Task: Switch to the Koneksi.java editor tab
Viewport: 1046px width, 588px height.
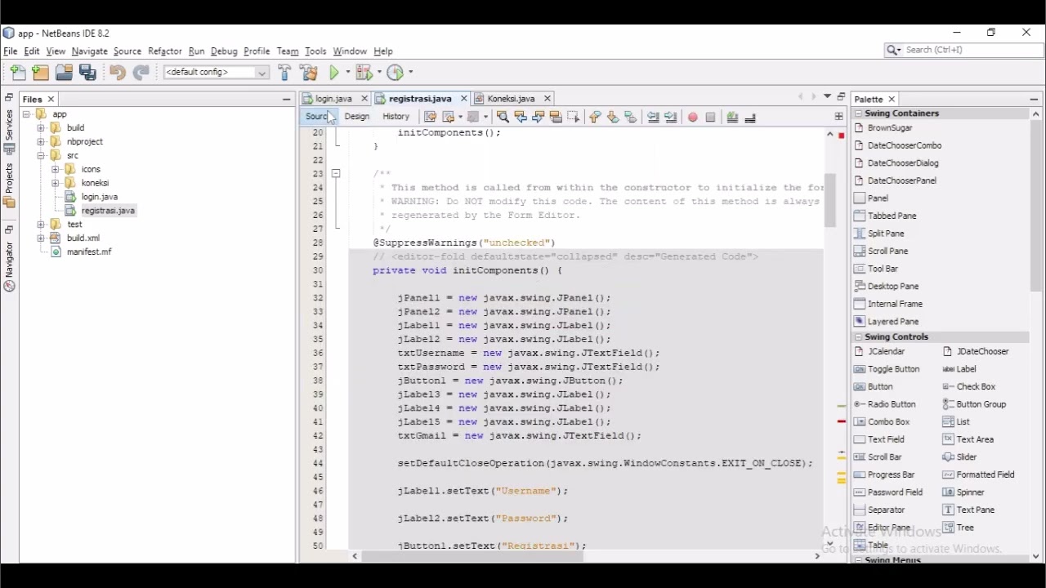Action: (x=512, y=99)
